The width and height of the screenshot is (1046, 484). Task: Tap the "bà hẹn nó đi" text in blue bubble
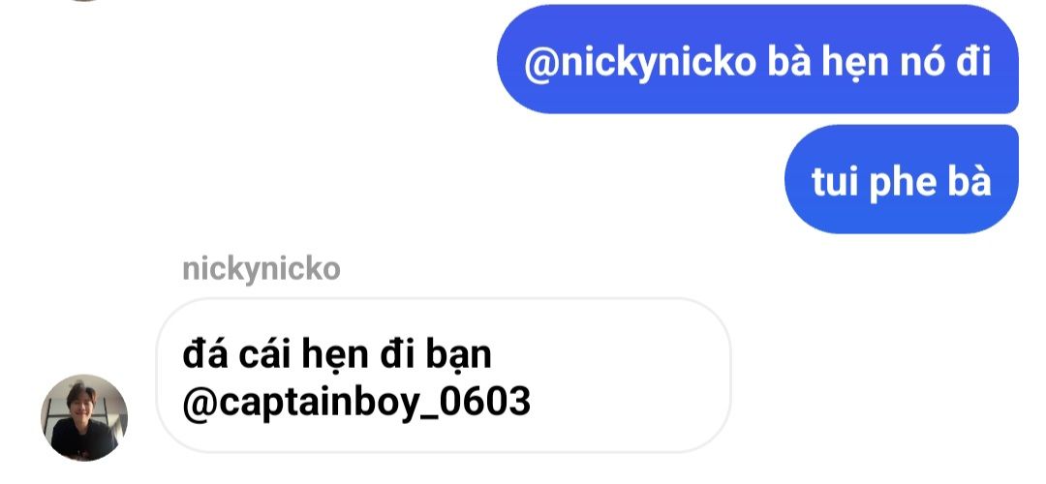pyautogui.click(x=879, y=63)
